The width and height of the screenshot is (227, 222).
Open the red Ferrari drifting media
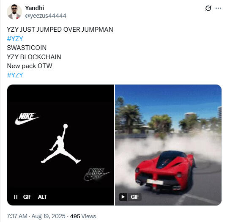[168, 145]
